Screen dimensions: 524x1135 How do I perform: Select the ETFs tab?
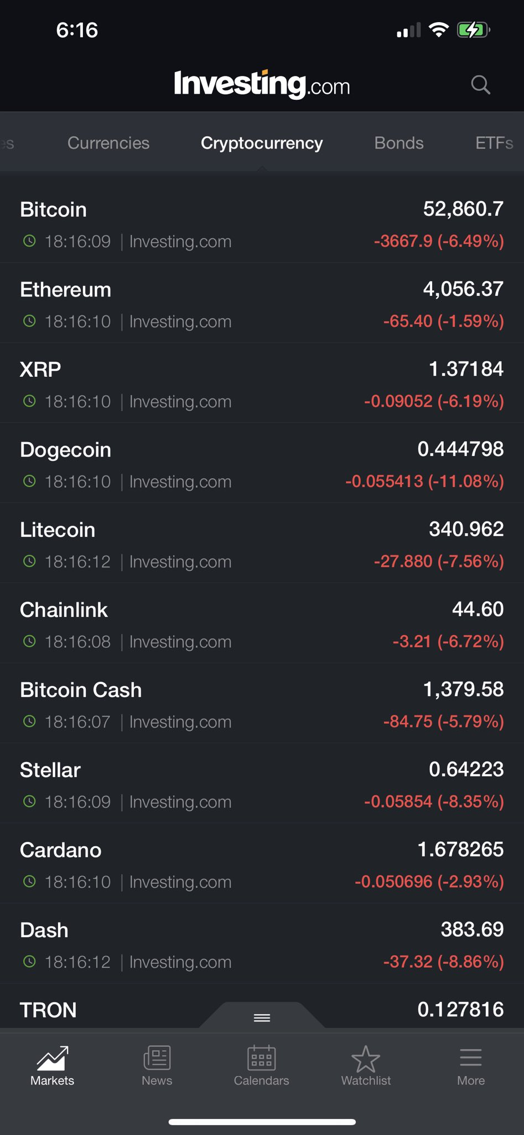[x=494, y=143]
